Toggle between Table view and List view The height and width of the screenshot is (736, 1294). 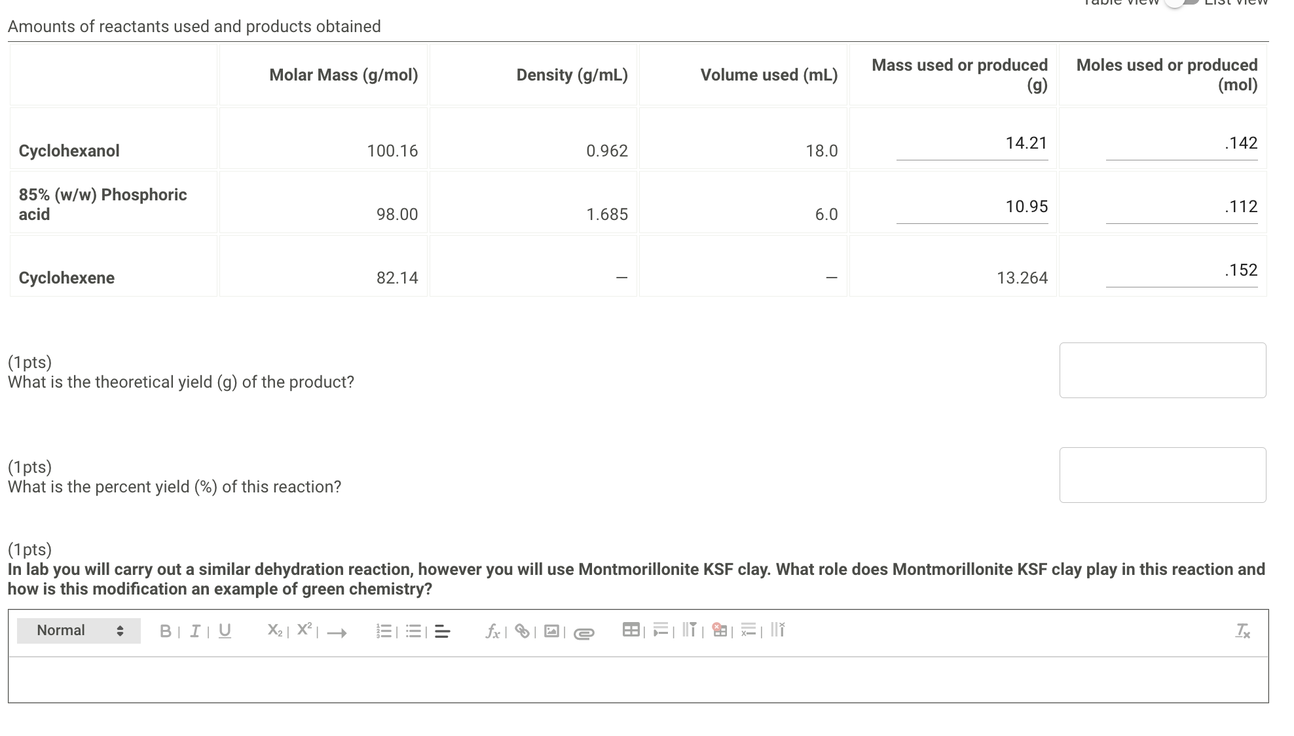(1182, 2)
